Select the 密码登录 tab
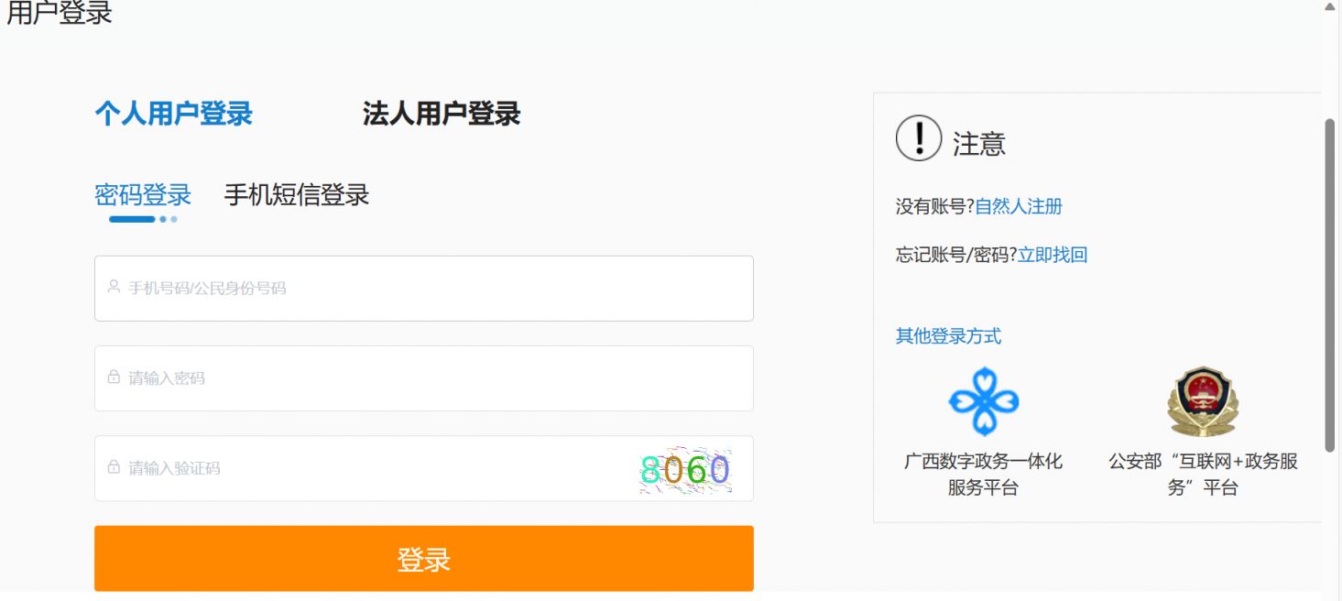Screen dimensions: 1342x601 pyautogui.click(x=143, y=195)
